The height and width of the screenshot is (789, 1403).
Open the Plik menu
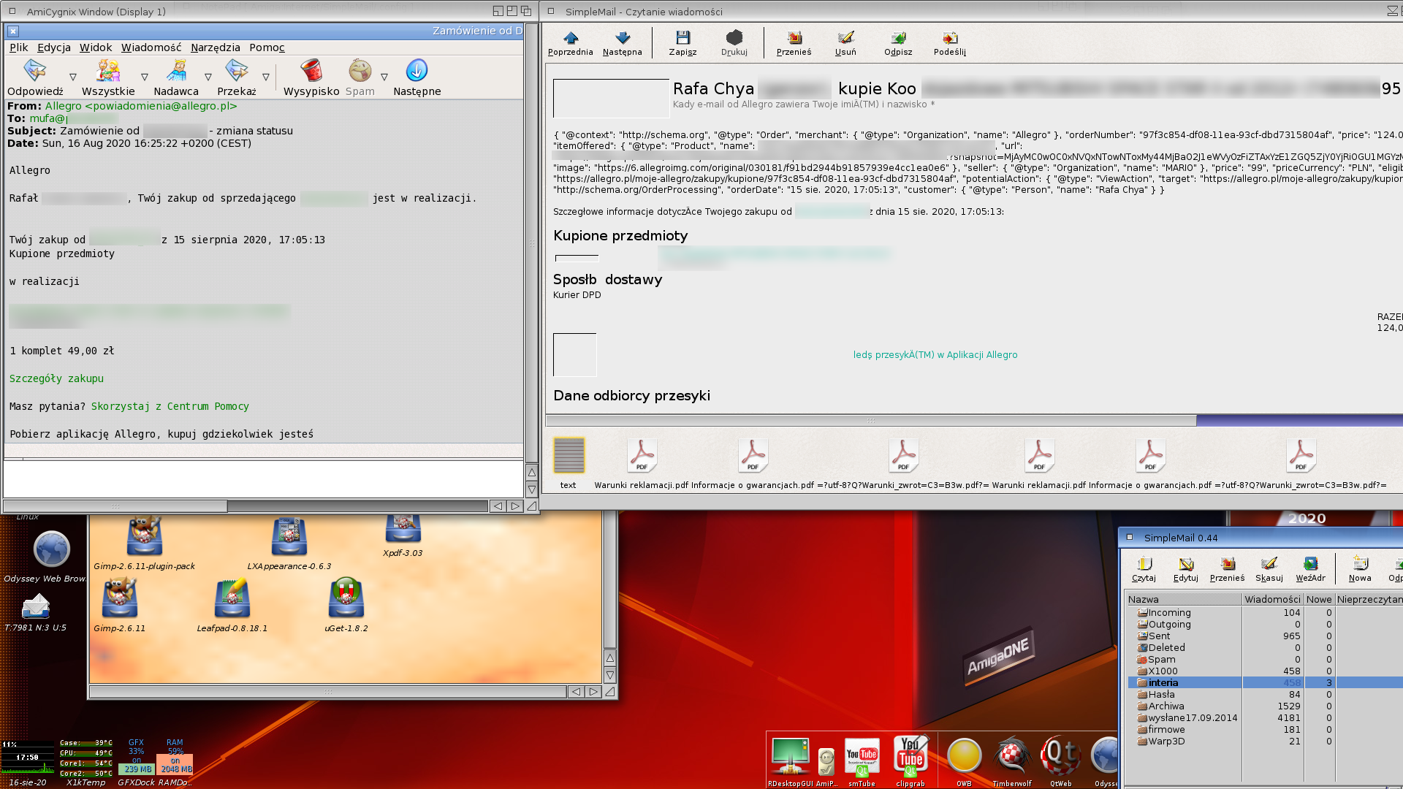[x=19, y=47]
